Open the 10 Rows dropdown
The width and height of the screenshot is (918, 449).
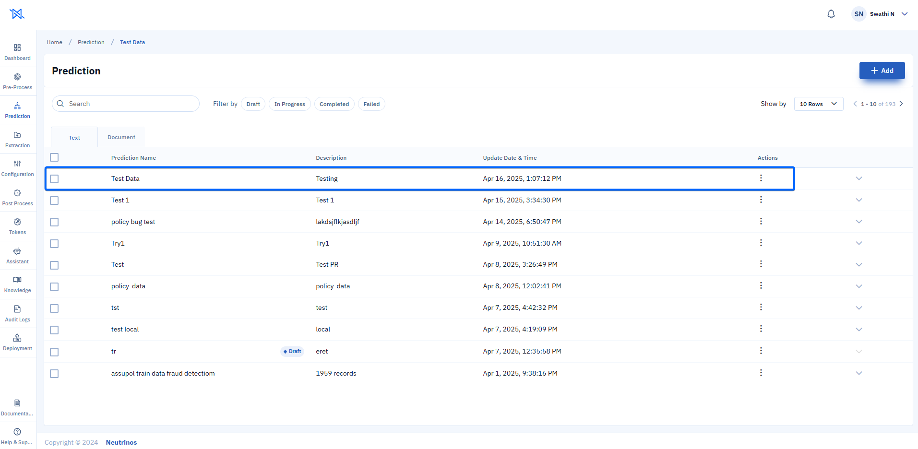click(819, 104)
